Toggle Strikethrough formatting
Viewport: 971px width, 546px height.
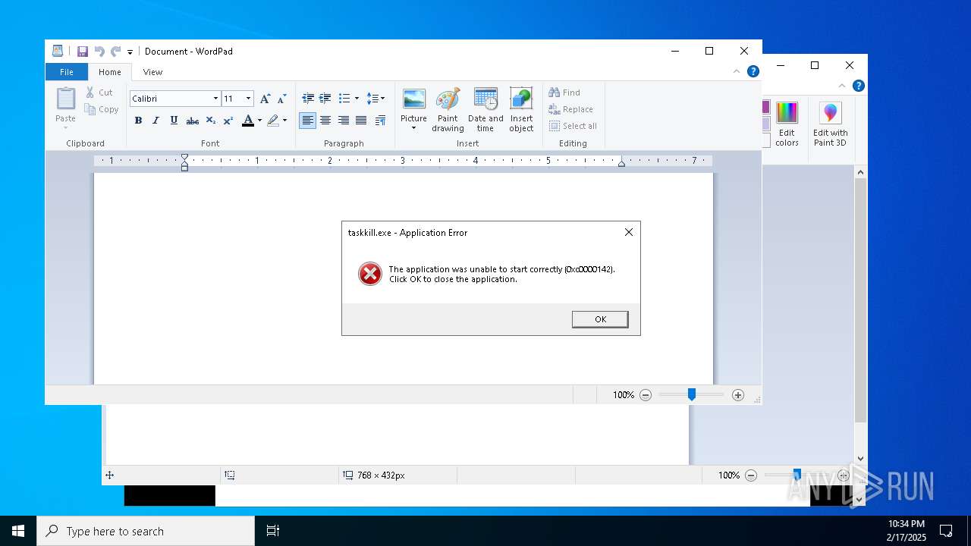(x=193, y=121)
